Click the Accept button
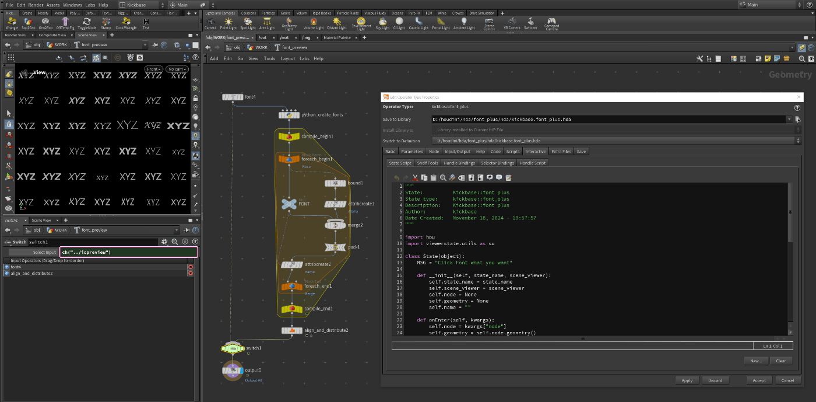816x402 pixels. tap(759, 380)
